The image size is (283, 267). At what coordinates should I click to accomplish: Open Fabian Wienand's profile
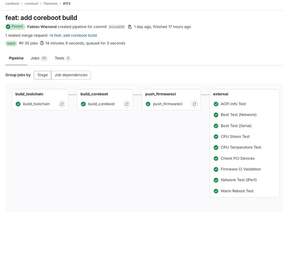pos(42,27)
